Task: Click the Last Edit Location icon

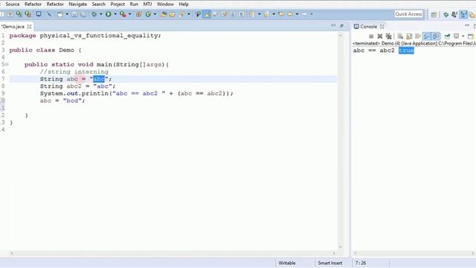Action: pos(281,14)
